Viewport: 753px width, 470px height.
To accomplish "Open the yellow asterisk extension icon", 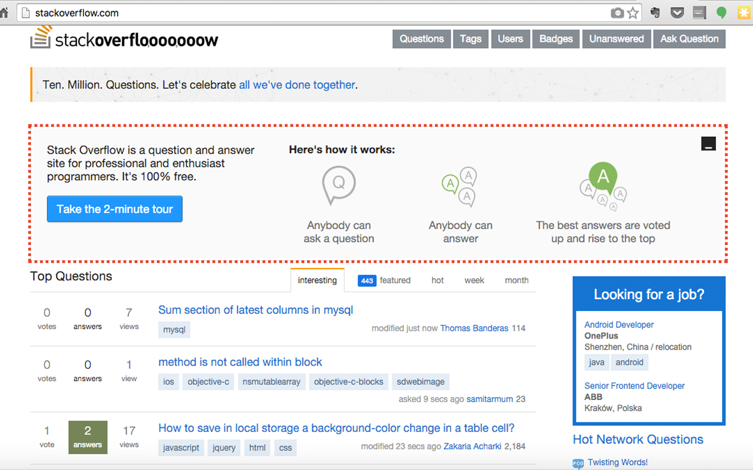I will (744, 12).
